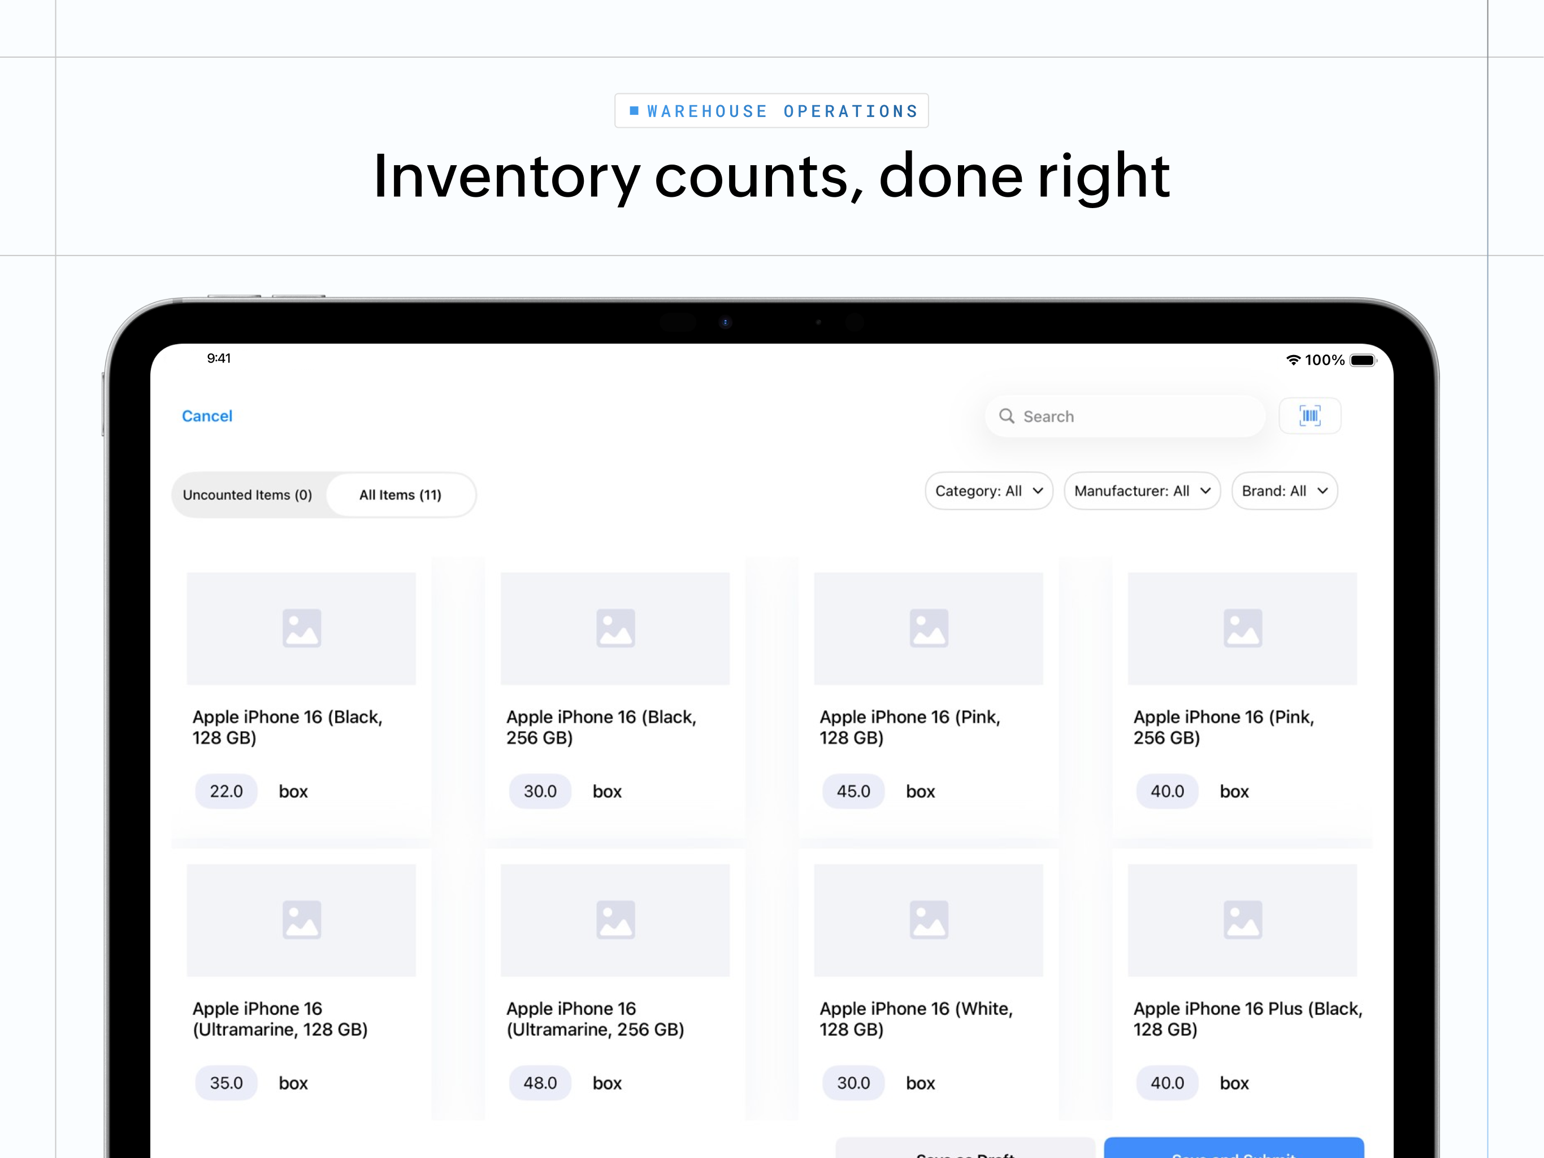Click the 'box' unit beside 22.0
The image size is (1544, 1158).
(x=293, y=792)
